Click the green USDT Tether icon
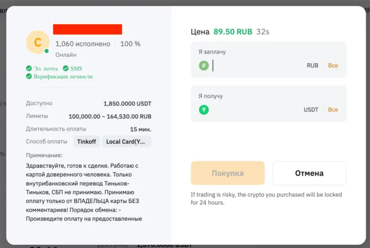The width and height of the screenshot is (370, 248). [204, 110]
